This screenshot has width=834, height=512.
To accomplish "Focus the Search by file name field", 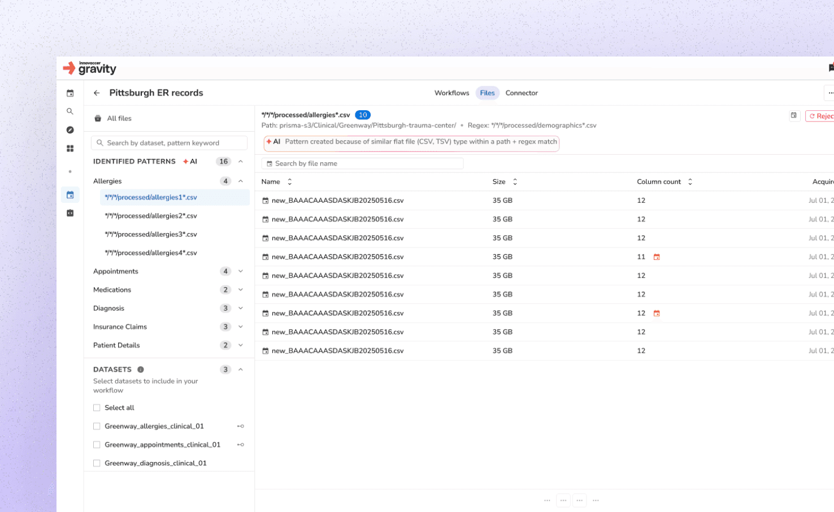I will 362,163.
